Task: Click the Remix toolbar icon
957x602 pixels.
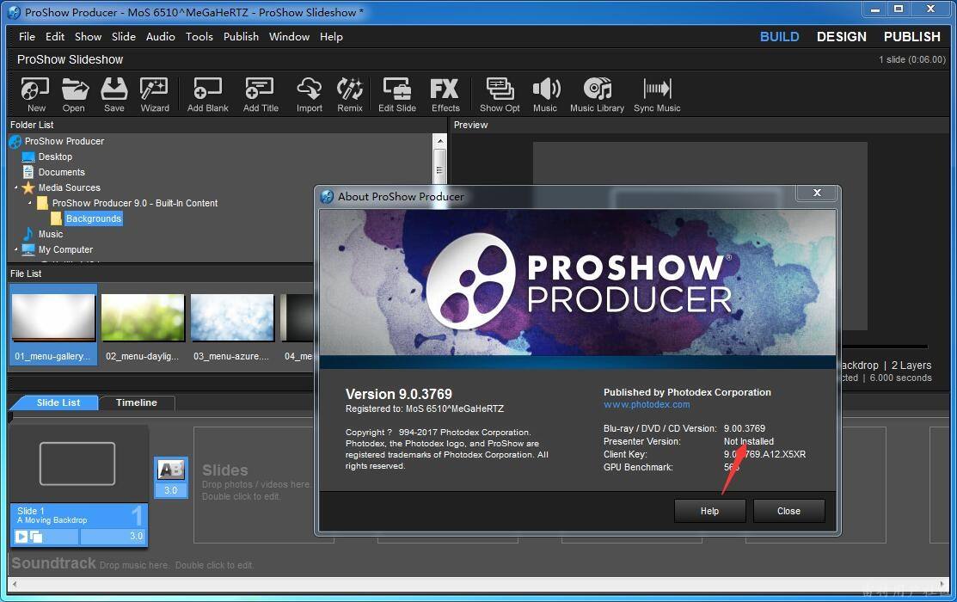Action: pyautogui.click(x=350, y=95)
